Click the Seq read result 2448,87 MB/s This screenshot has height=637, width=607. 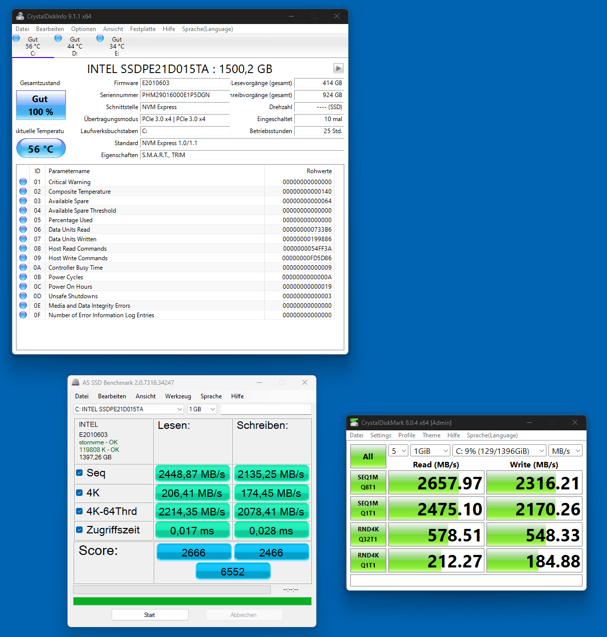(x=192, y=474)
